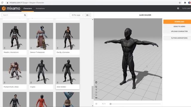Click the 'Pumpkinhulk L Shaw' name label

coord(11,87)
